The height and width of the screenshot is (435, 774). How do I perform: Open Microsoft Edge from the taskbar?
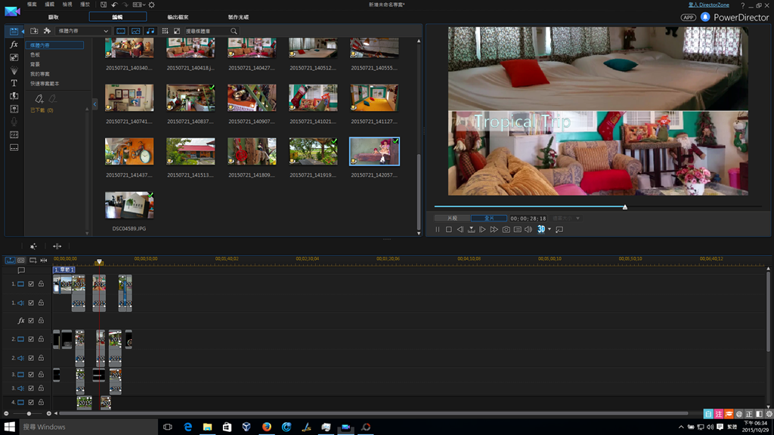click(187, 427)
